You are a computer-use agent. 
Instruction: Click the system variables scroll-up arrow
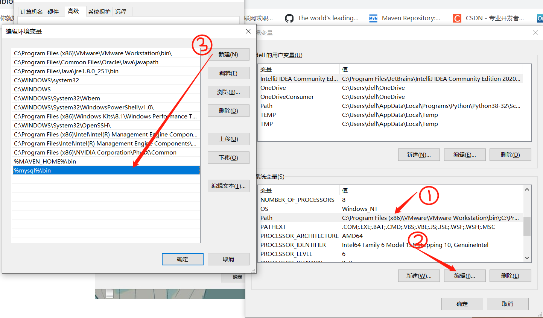(x=527, y=189)
